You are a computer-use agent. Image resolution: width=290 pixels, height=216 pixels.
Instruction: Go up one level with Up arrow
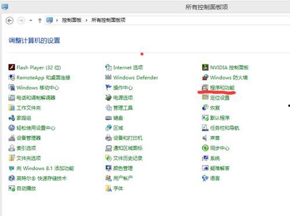[x=40, y=20]
